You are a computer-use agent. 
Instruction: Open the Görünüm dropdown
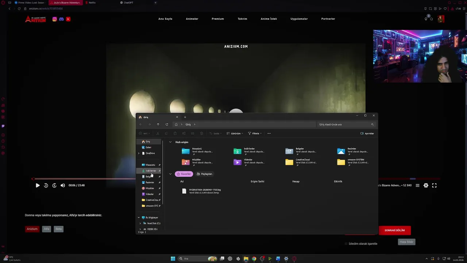tap(235, 133)
